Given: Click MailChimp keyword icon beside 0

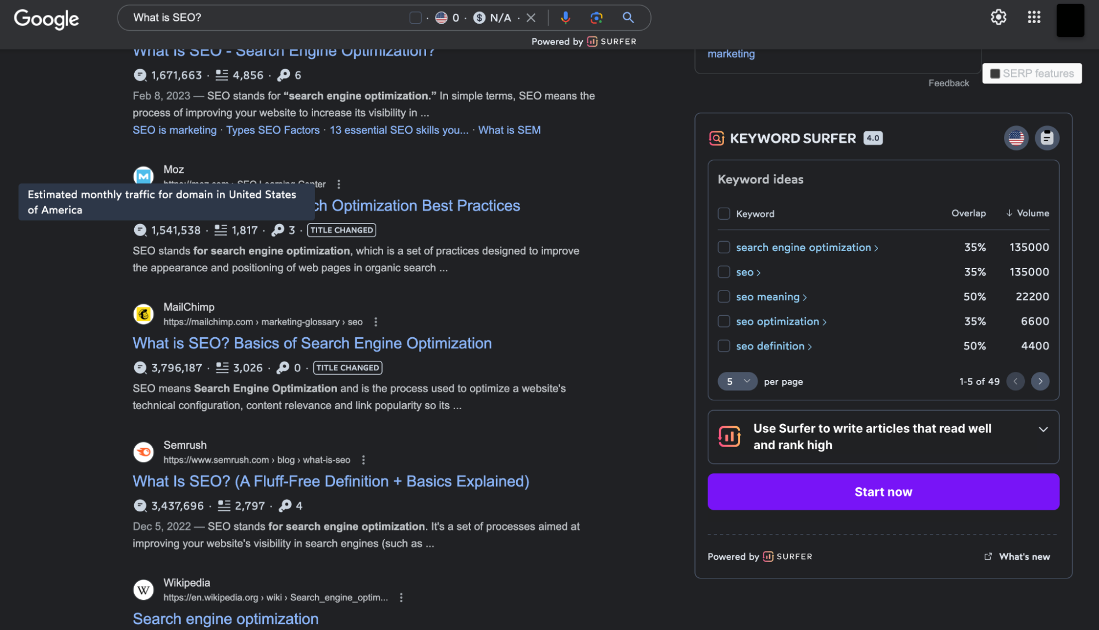Looking at the screenshot, I should coord(283,368).
